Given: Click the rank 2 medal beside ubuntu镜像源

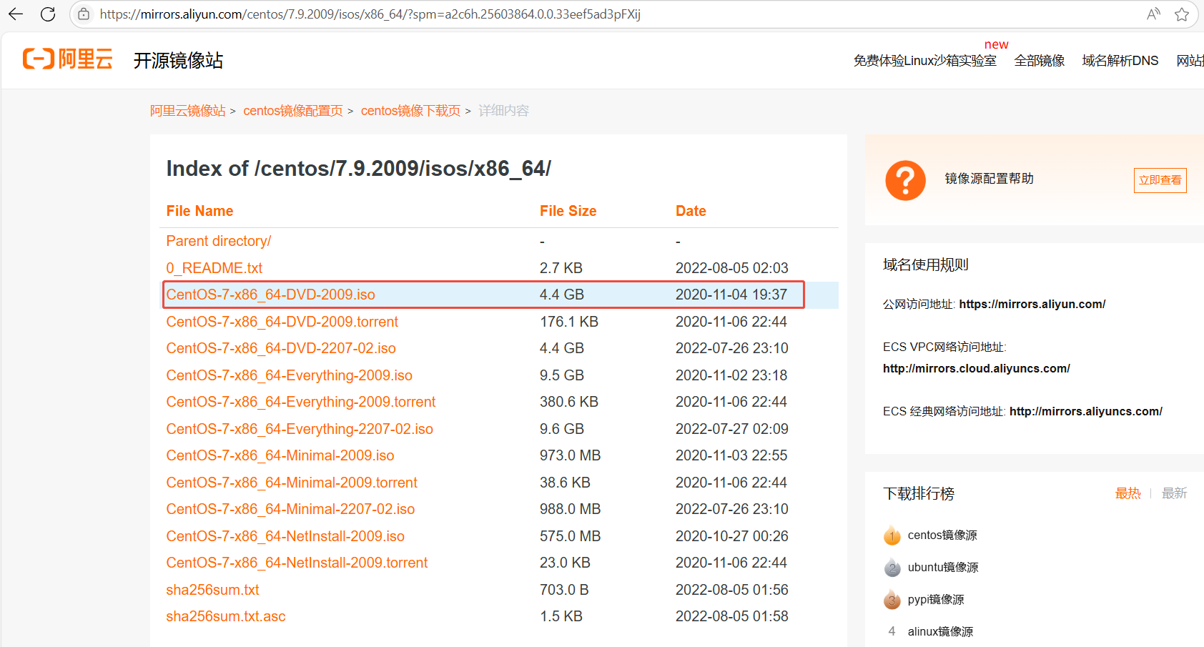Looking at the screenshot, I should 892,567.
